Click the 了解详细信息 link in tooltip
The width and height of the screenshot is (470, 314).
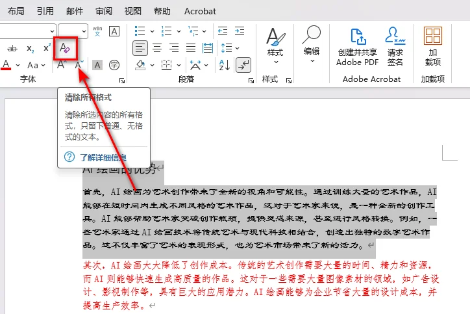[103, 157]
